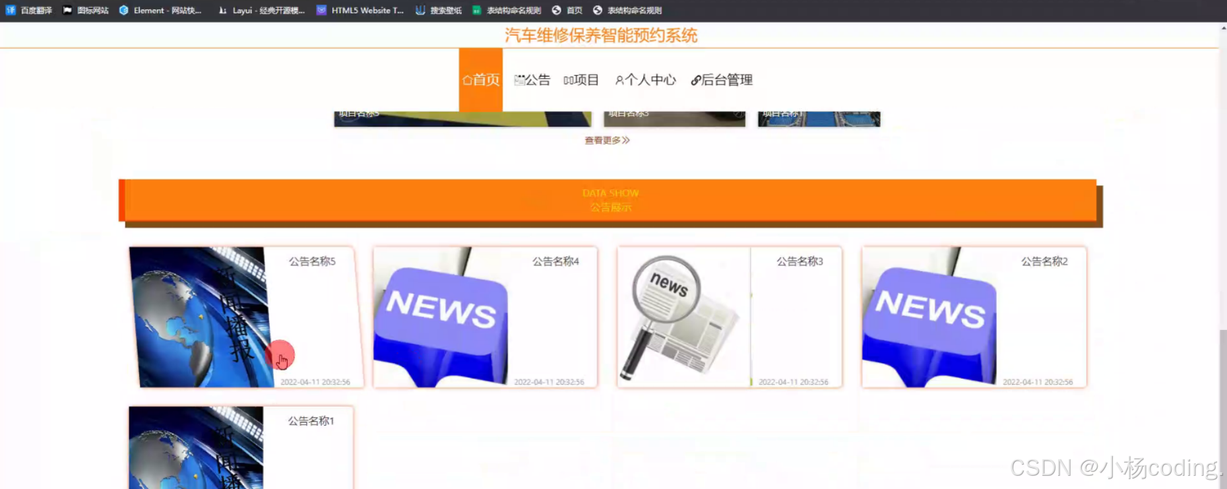Open the 公告名称5 globe news thumbnail
Viewport: 1227px width, 489px height.
[201, 317]
